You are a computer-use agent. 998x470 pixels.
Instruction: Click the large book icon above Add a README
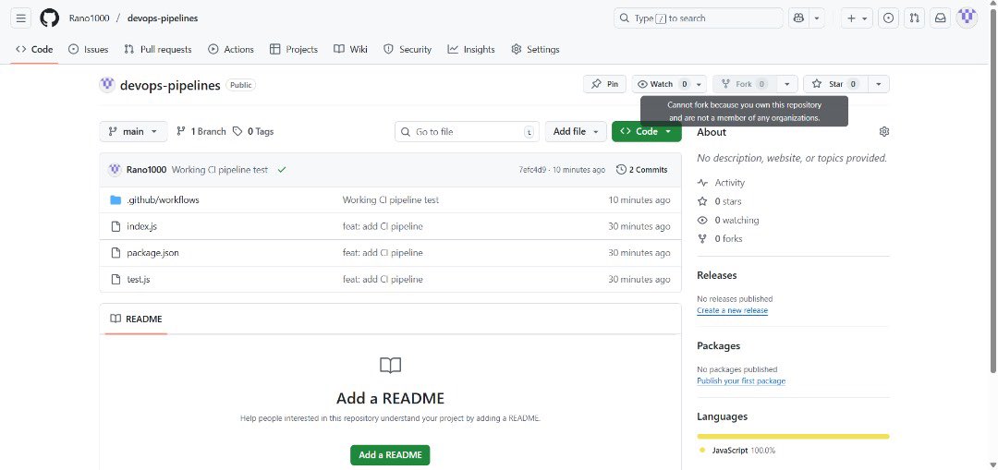(x=390, y=365)
